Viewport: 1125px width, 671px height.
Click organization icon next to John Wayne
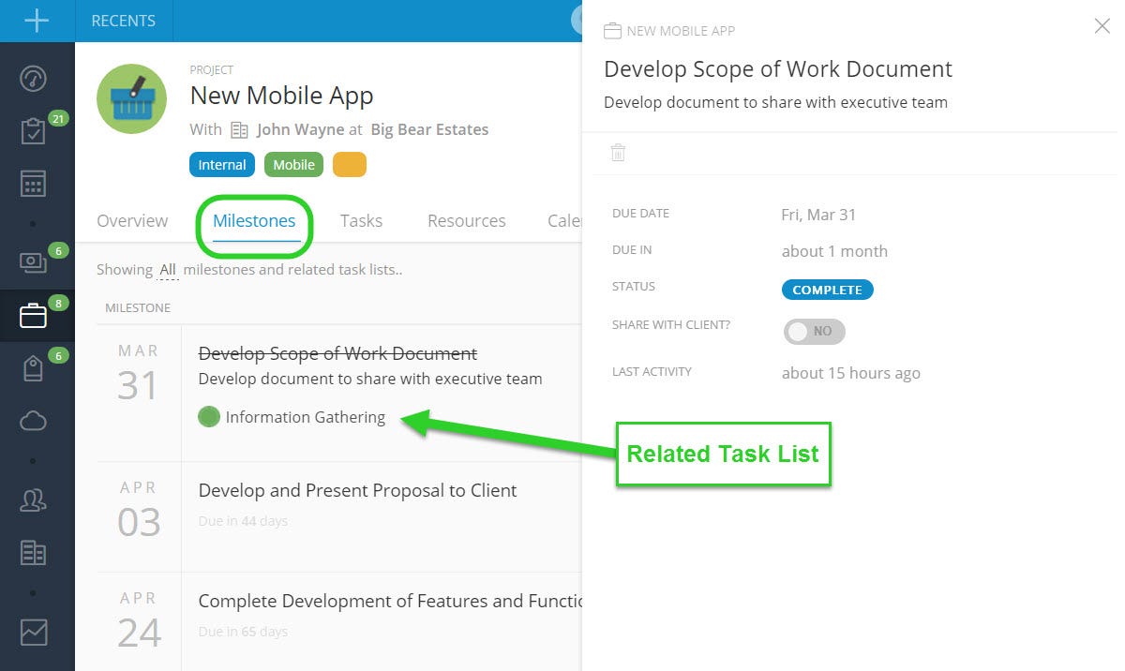(x=239, y=130)
